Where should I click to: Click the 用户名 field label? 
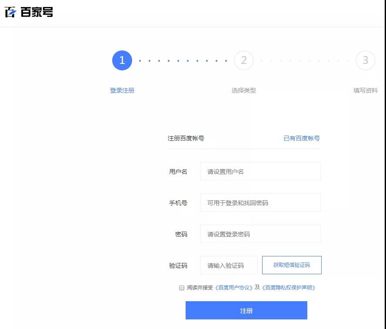click(x=177, y=171)
